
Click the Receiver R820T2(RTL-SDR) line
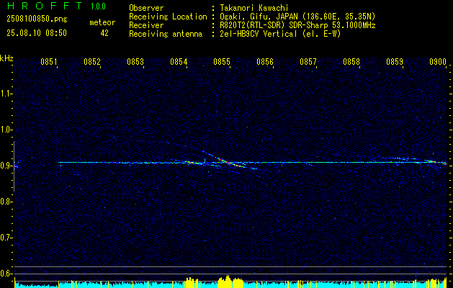click(x=297, y=25)
